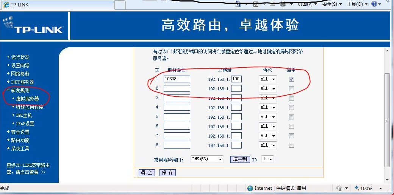Expand 路由功能 in the sidebar
Image resolution: width=394 pixels, height=195 pixels.
[x=20, y=140]
